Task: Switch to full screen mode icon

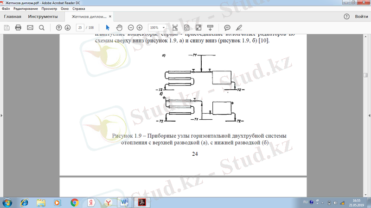Action: [198, 28]
